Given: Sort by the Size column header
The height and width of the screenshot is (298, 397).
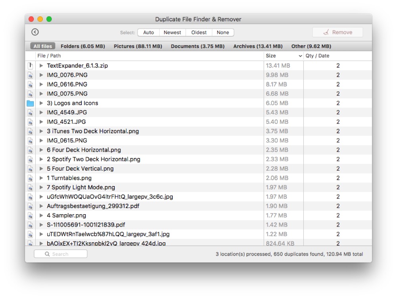Looking at the screenshot, I should (x=283, y=56).
